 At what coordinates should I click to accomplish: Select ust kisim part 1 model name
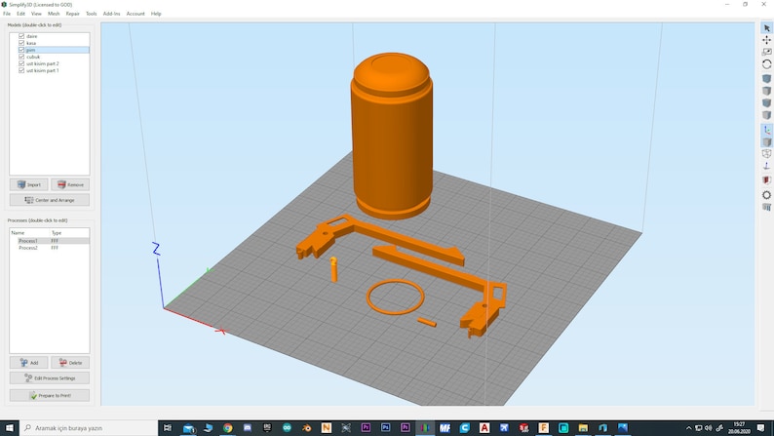pos(43,71)
